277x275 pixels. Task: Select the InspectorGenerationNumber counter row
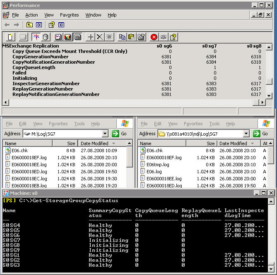[134, 84]
